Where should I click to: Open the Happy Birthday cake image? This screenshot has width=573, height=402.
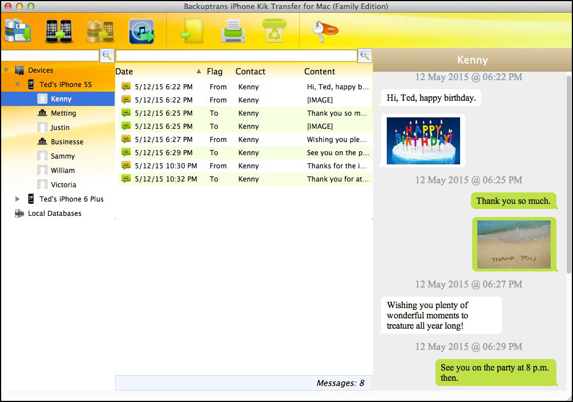[x=423, y=140]
